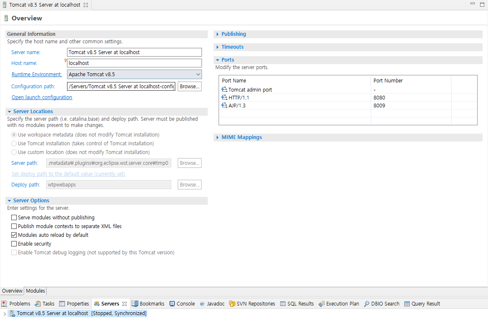The width and height of the screenshot is (488, 323).
Task: Expand the MIME Mappings section
Action: [x=217, y=137]
